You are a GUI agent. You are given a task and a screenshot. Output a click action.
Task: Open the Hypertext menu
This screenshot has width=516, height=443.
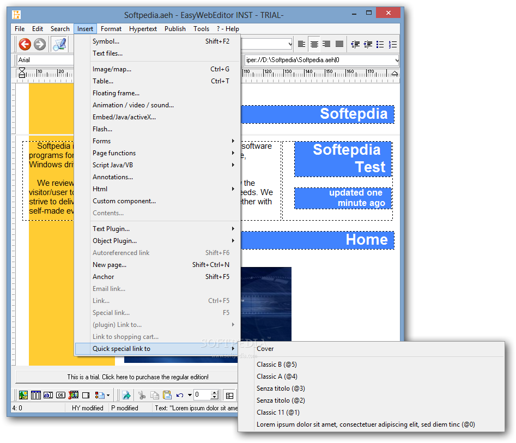click(x=143, y=29)
